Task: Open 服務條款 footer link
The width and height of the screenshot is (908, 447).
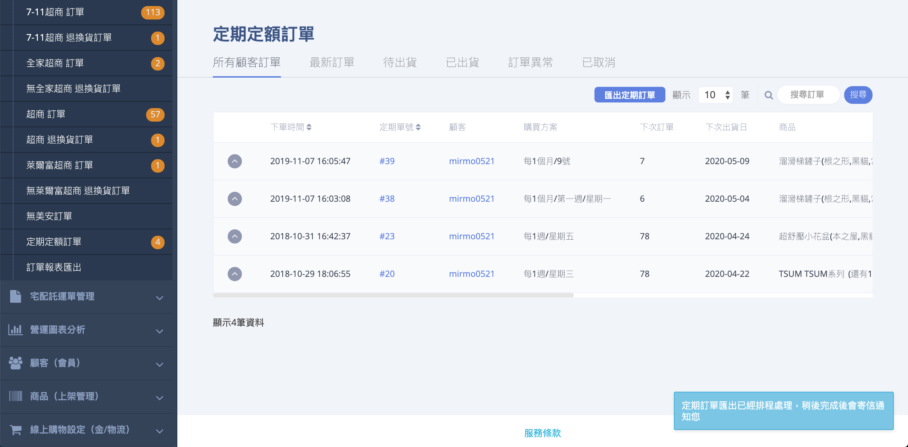Action: coord(542,433)
